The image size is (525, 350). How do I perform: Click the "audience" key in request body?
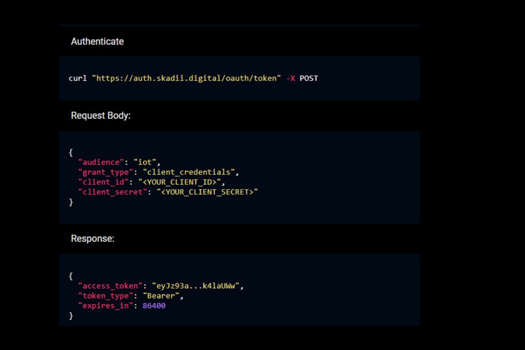click(x=101, y=162)
